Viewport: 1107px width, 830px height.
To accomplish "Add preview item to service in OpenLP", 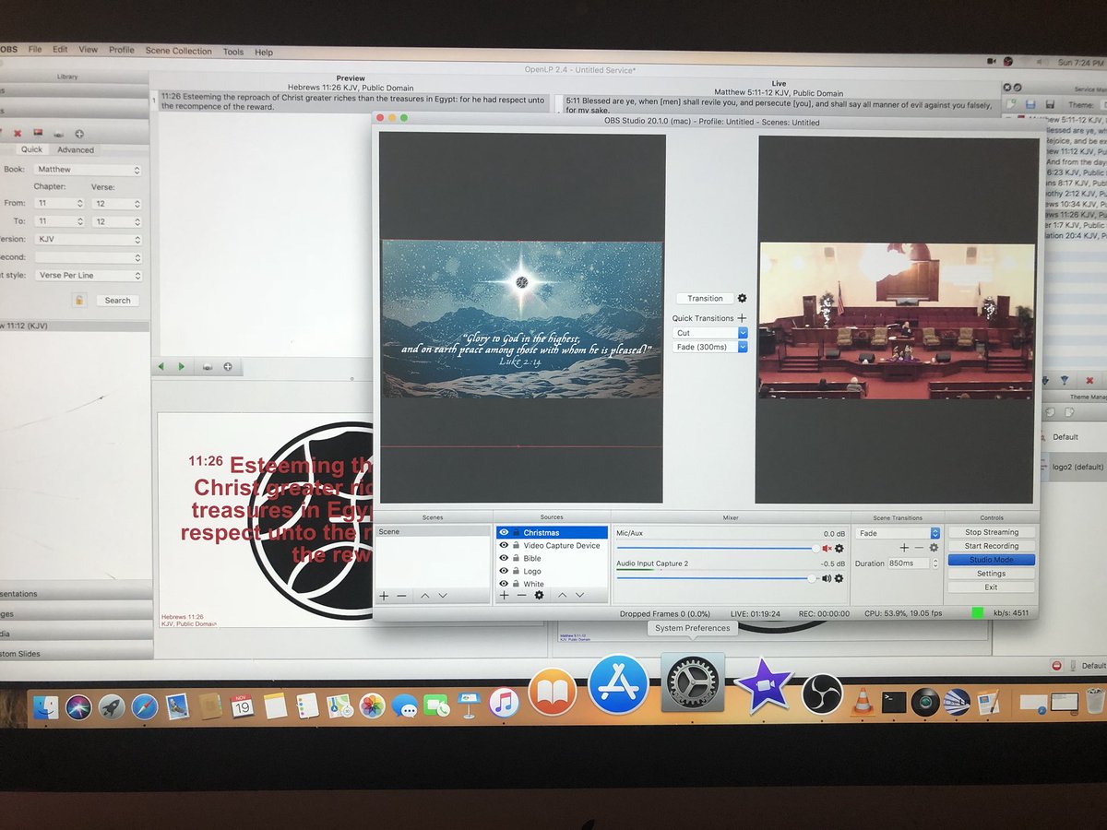I will [x=227, y=367].
